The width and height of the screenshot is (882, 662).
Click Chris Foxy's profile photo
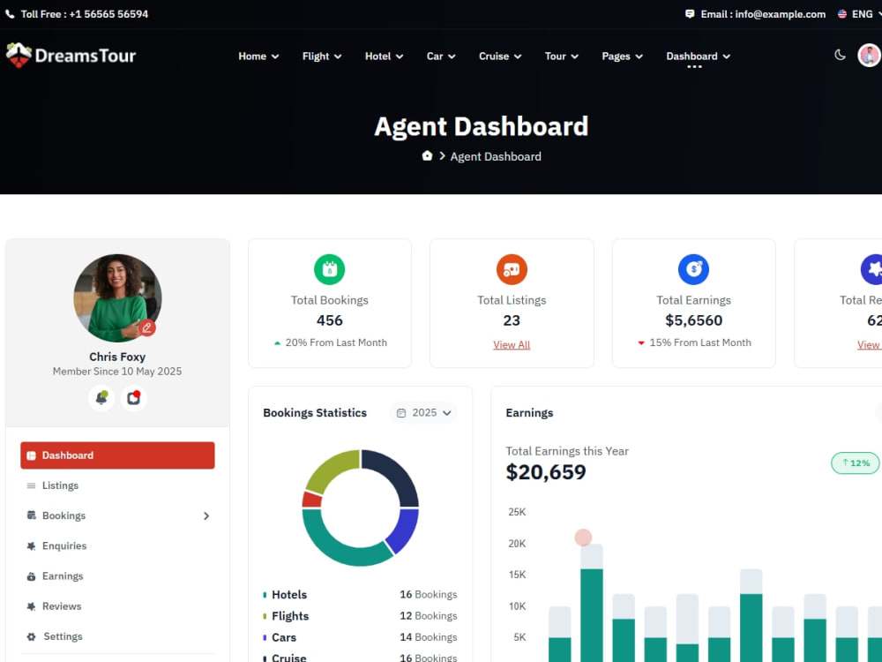click(117, 297)
